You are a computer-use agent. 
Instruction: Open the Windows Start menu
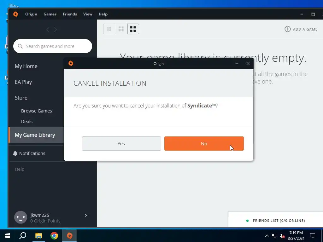[8, 236]
